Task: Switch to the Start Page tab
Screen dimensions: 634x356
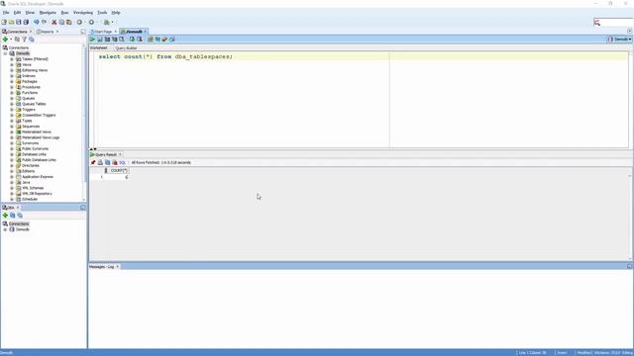Action: click(103, 32)
